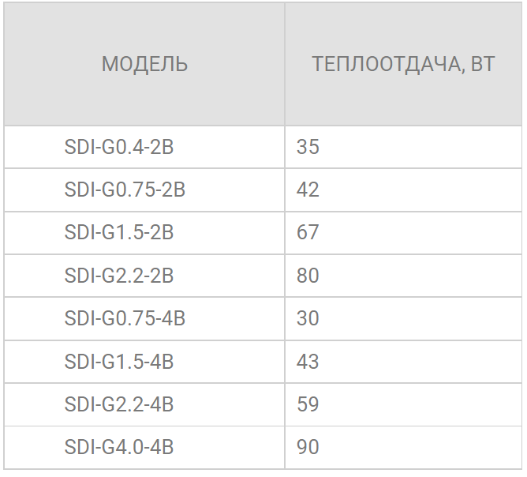
Task: Select the SDI-G0.75-2B model cell
Action: coord(125,190)
